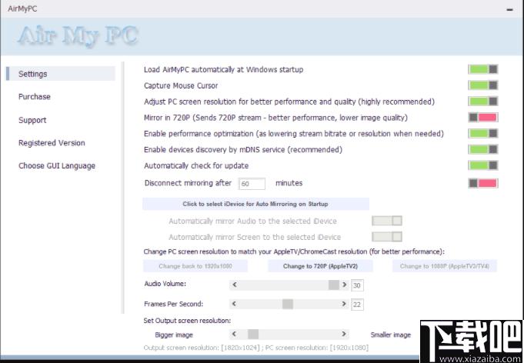
Task: Click the 'Bigger image' label
Action: click(174, 335)
